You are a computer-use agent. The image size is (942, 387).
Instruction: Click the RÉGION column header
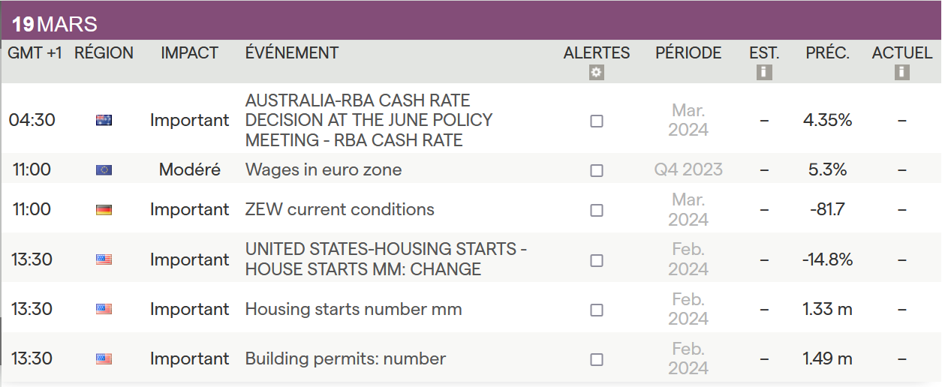click(x=104, y=53)
